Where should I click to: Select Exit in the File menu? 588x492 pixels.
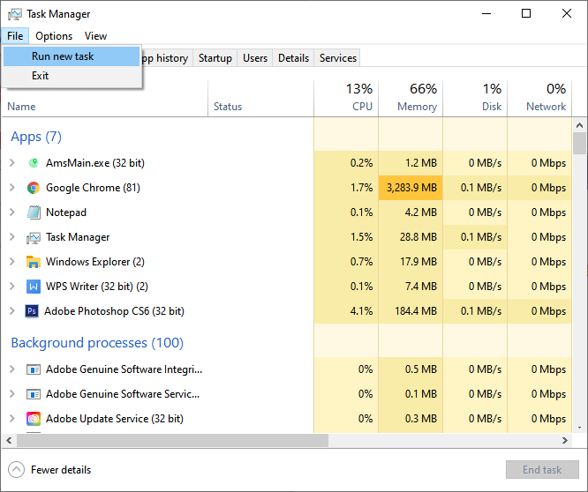point(41,76)
